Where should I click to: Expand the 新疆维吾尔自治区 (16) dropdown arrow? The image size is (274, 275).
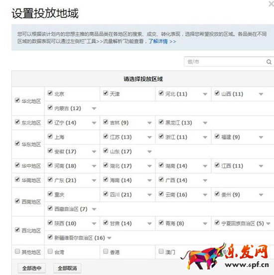[109, 238]
